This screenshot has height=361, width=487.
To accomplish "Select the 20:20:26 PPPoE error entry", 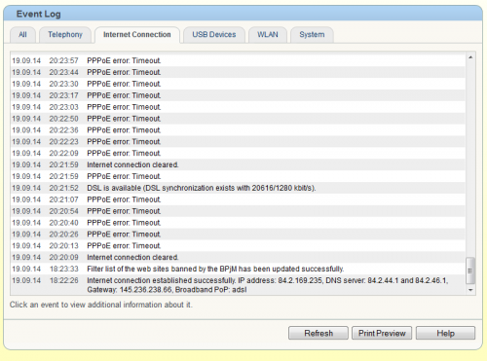I will (238, 235).
